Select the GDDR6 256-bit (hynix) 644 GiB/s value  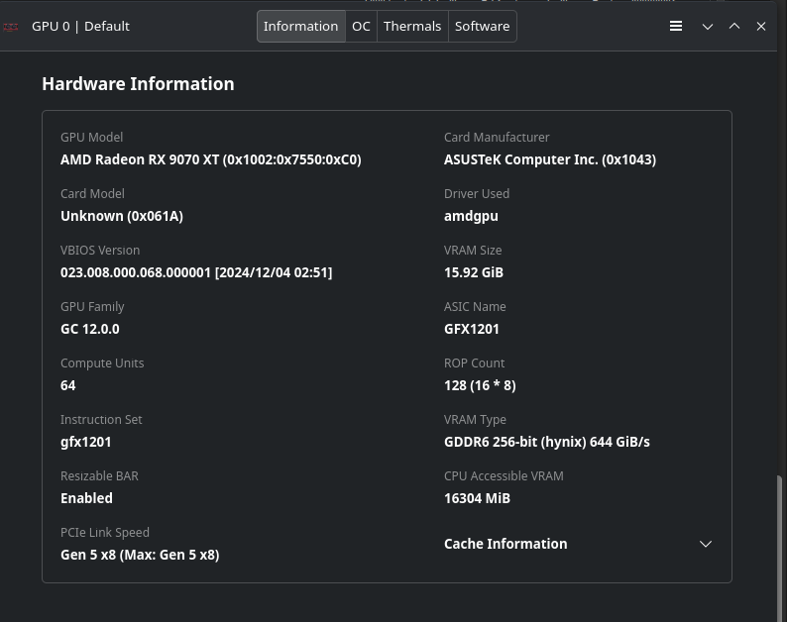[546, 442]
